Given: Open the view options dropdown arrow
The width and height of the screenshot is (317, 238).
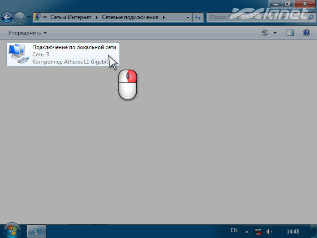Looking at the screenshot, I should (275, 33).
